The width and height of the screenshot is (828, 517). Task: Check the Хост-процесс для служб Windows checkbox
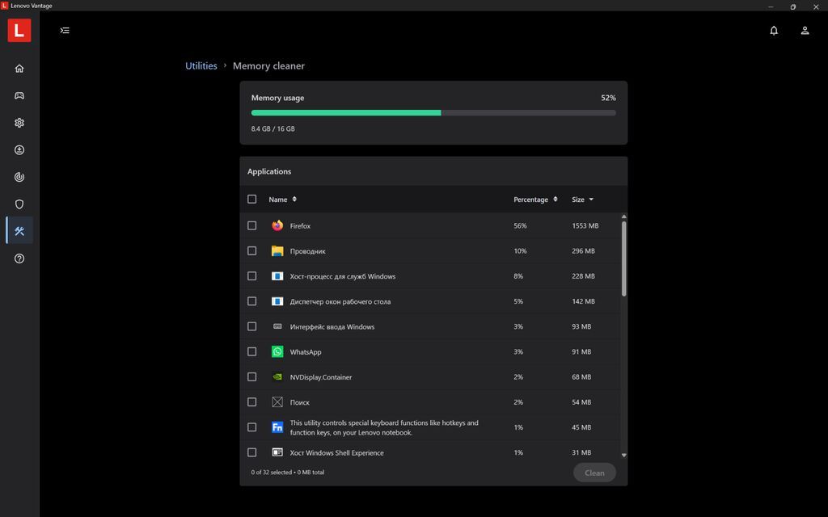[x=252, y=276]
